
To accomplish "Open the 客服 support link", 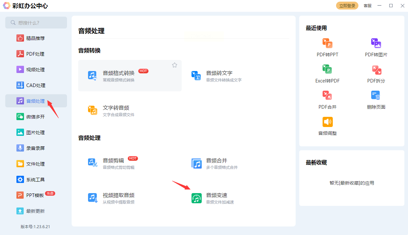I will 368,6.
